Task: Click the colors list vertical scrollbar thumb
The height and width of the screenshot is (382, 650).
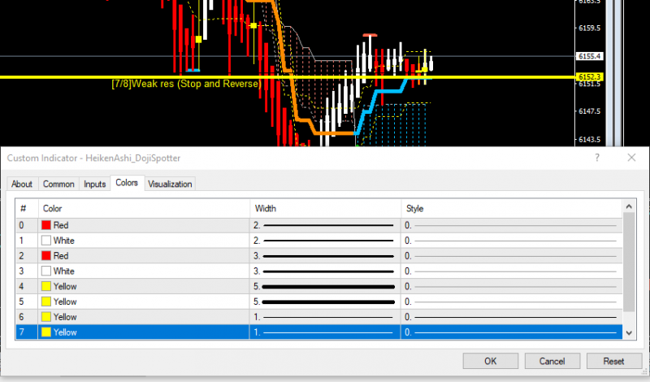Action: 629,263
